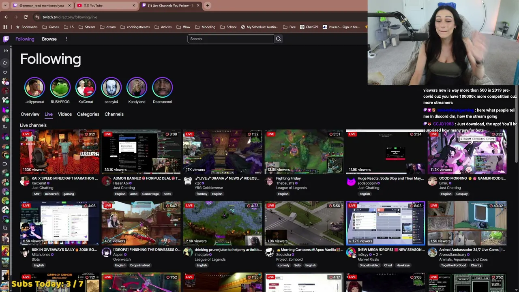This screenshot has height=292, width=519.
Task: Open the followed channels heart icon in sidebar
Action: pos(5,73)
